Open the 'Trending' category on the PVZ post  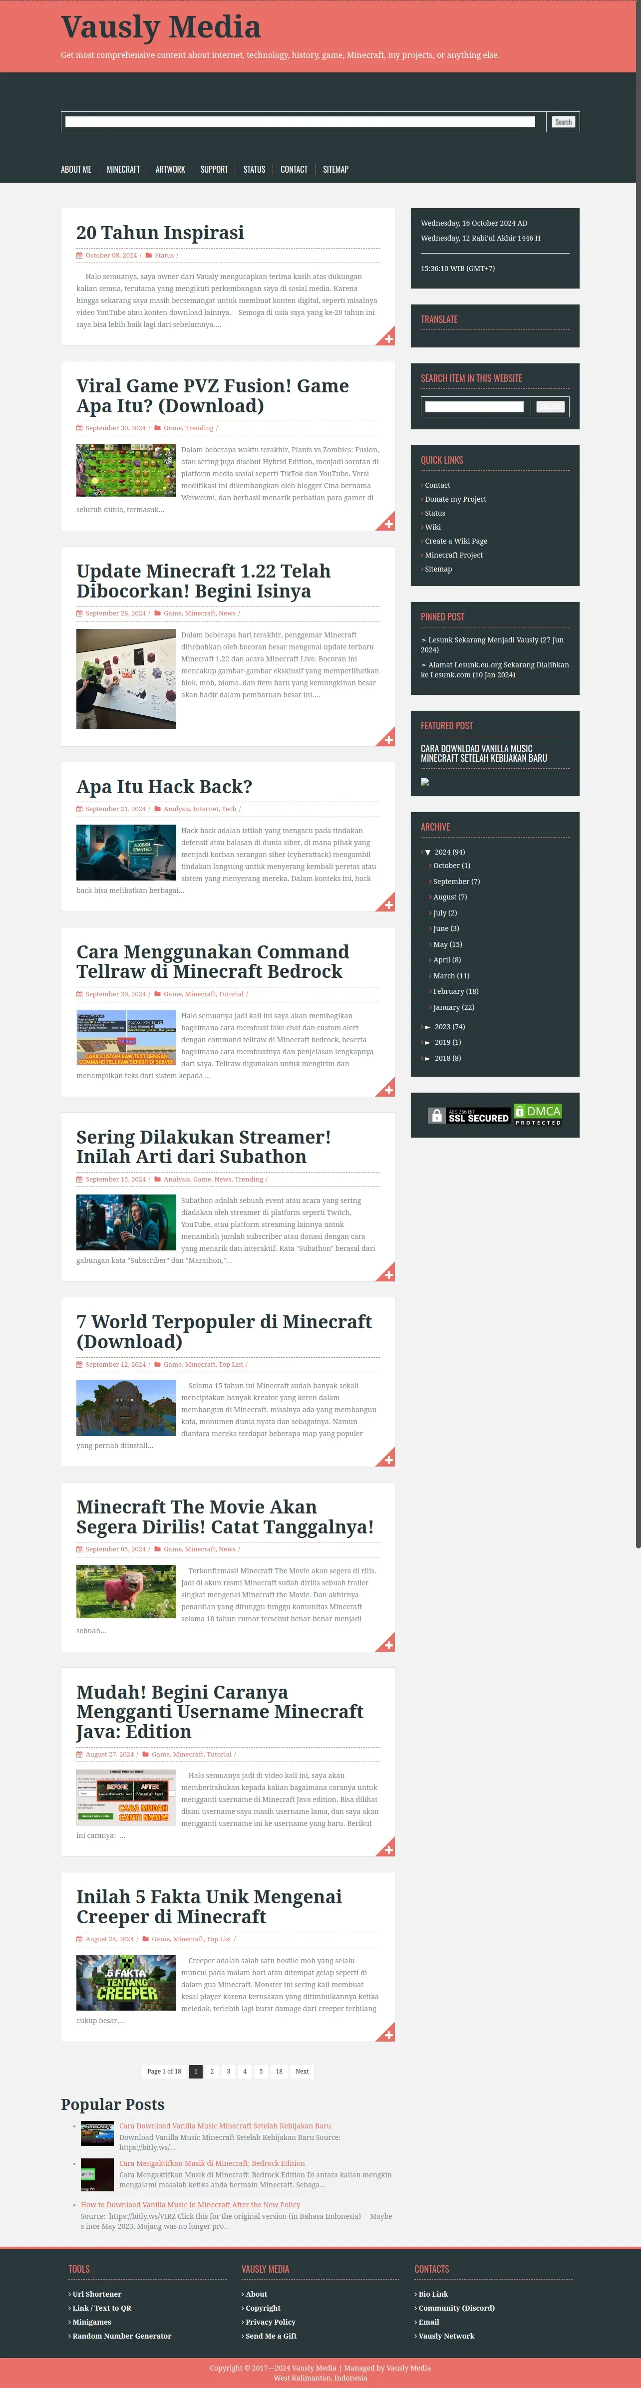pos(199,428)
